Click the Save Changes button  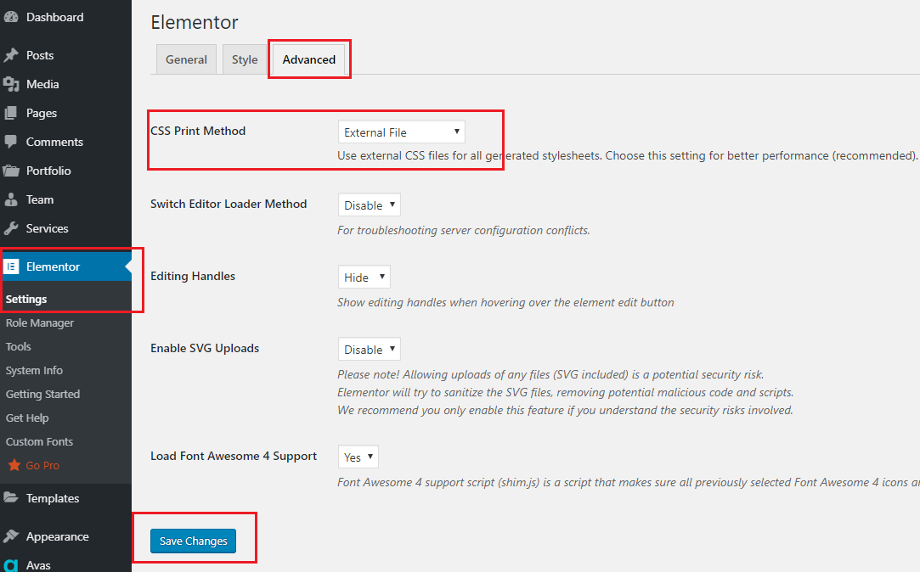(x=193, y=541)
